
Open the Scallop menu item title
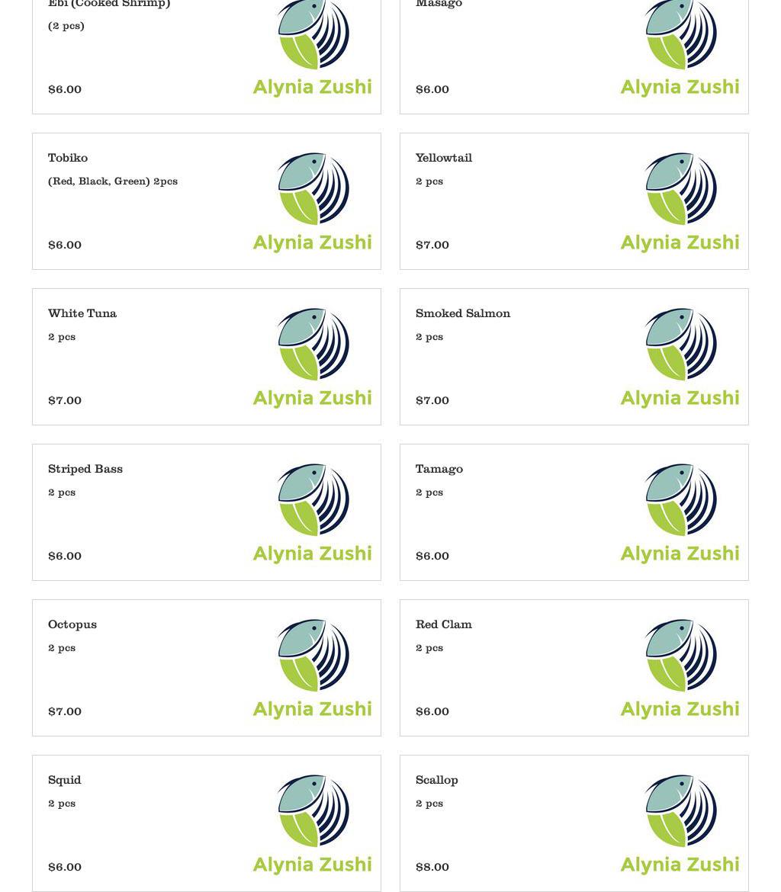tap(437, 780)
